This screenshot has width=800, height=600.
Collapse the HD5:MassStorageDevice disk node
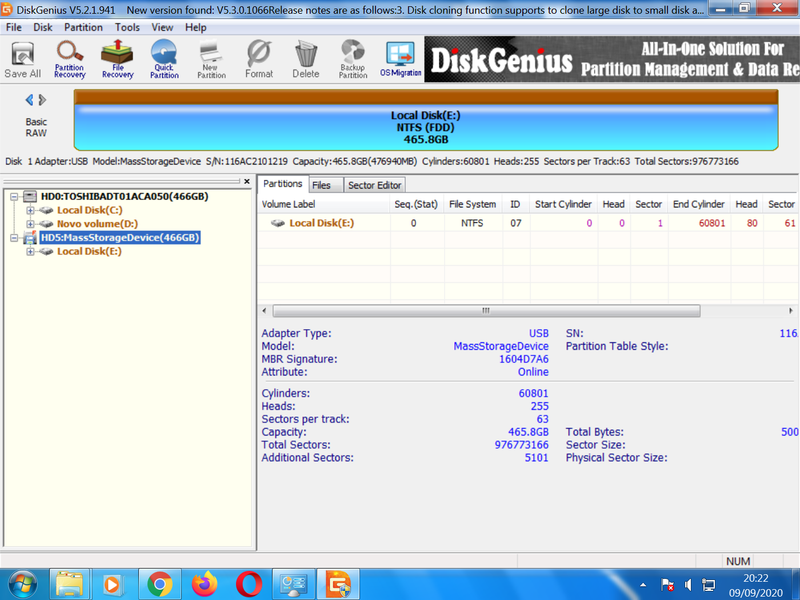(14, 238)
